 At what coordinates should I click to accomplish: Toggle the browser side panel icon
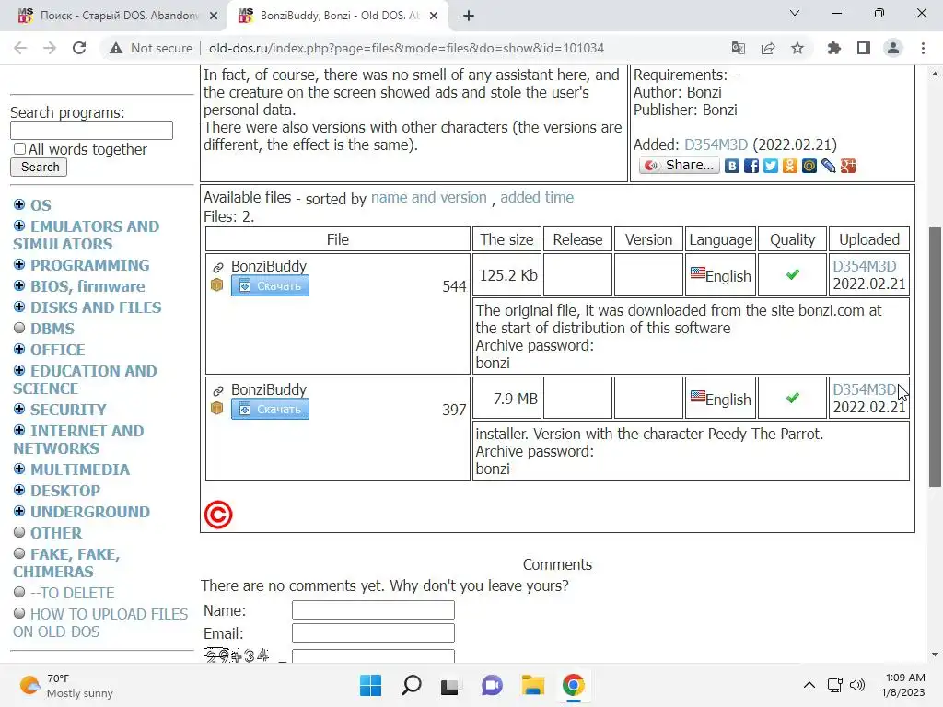tap(864, 48)
